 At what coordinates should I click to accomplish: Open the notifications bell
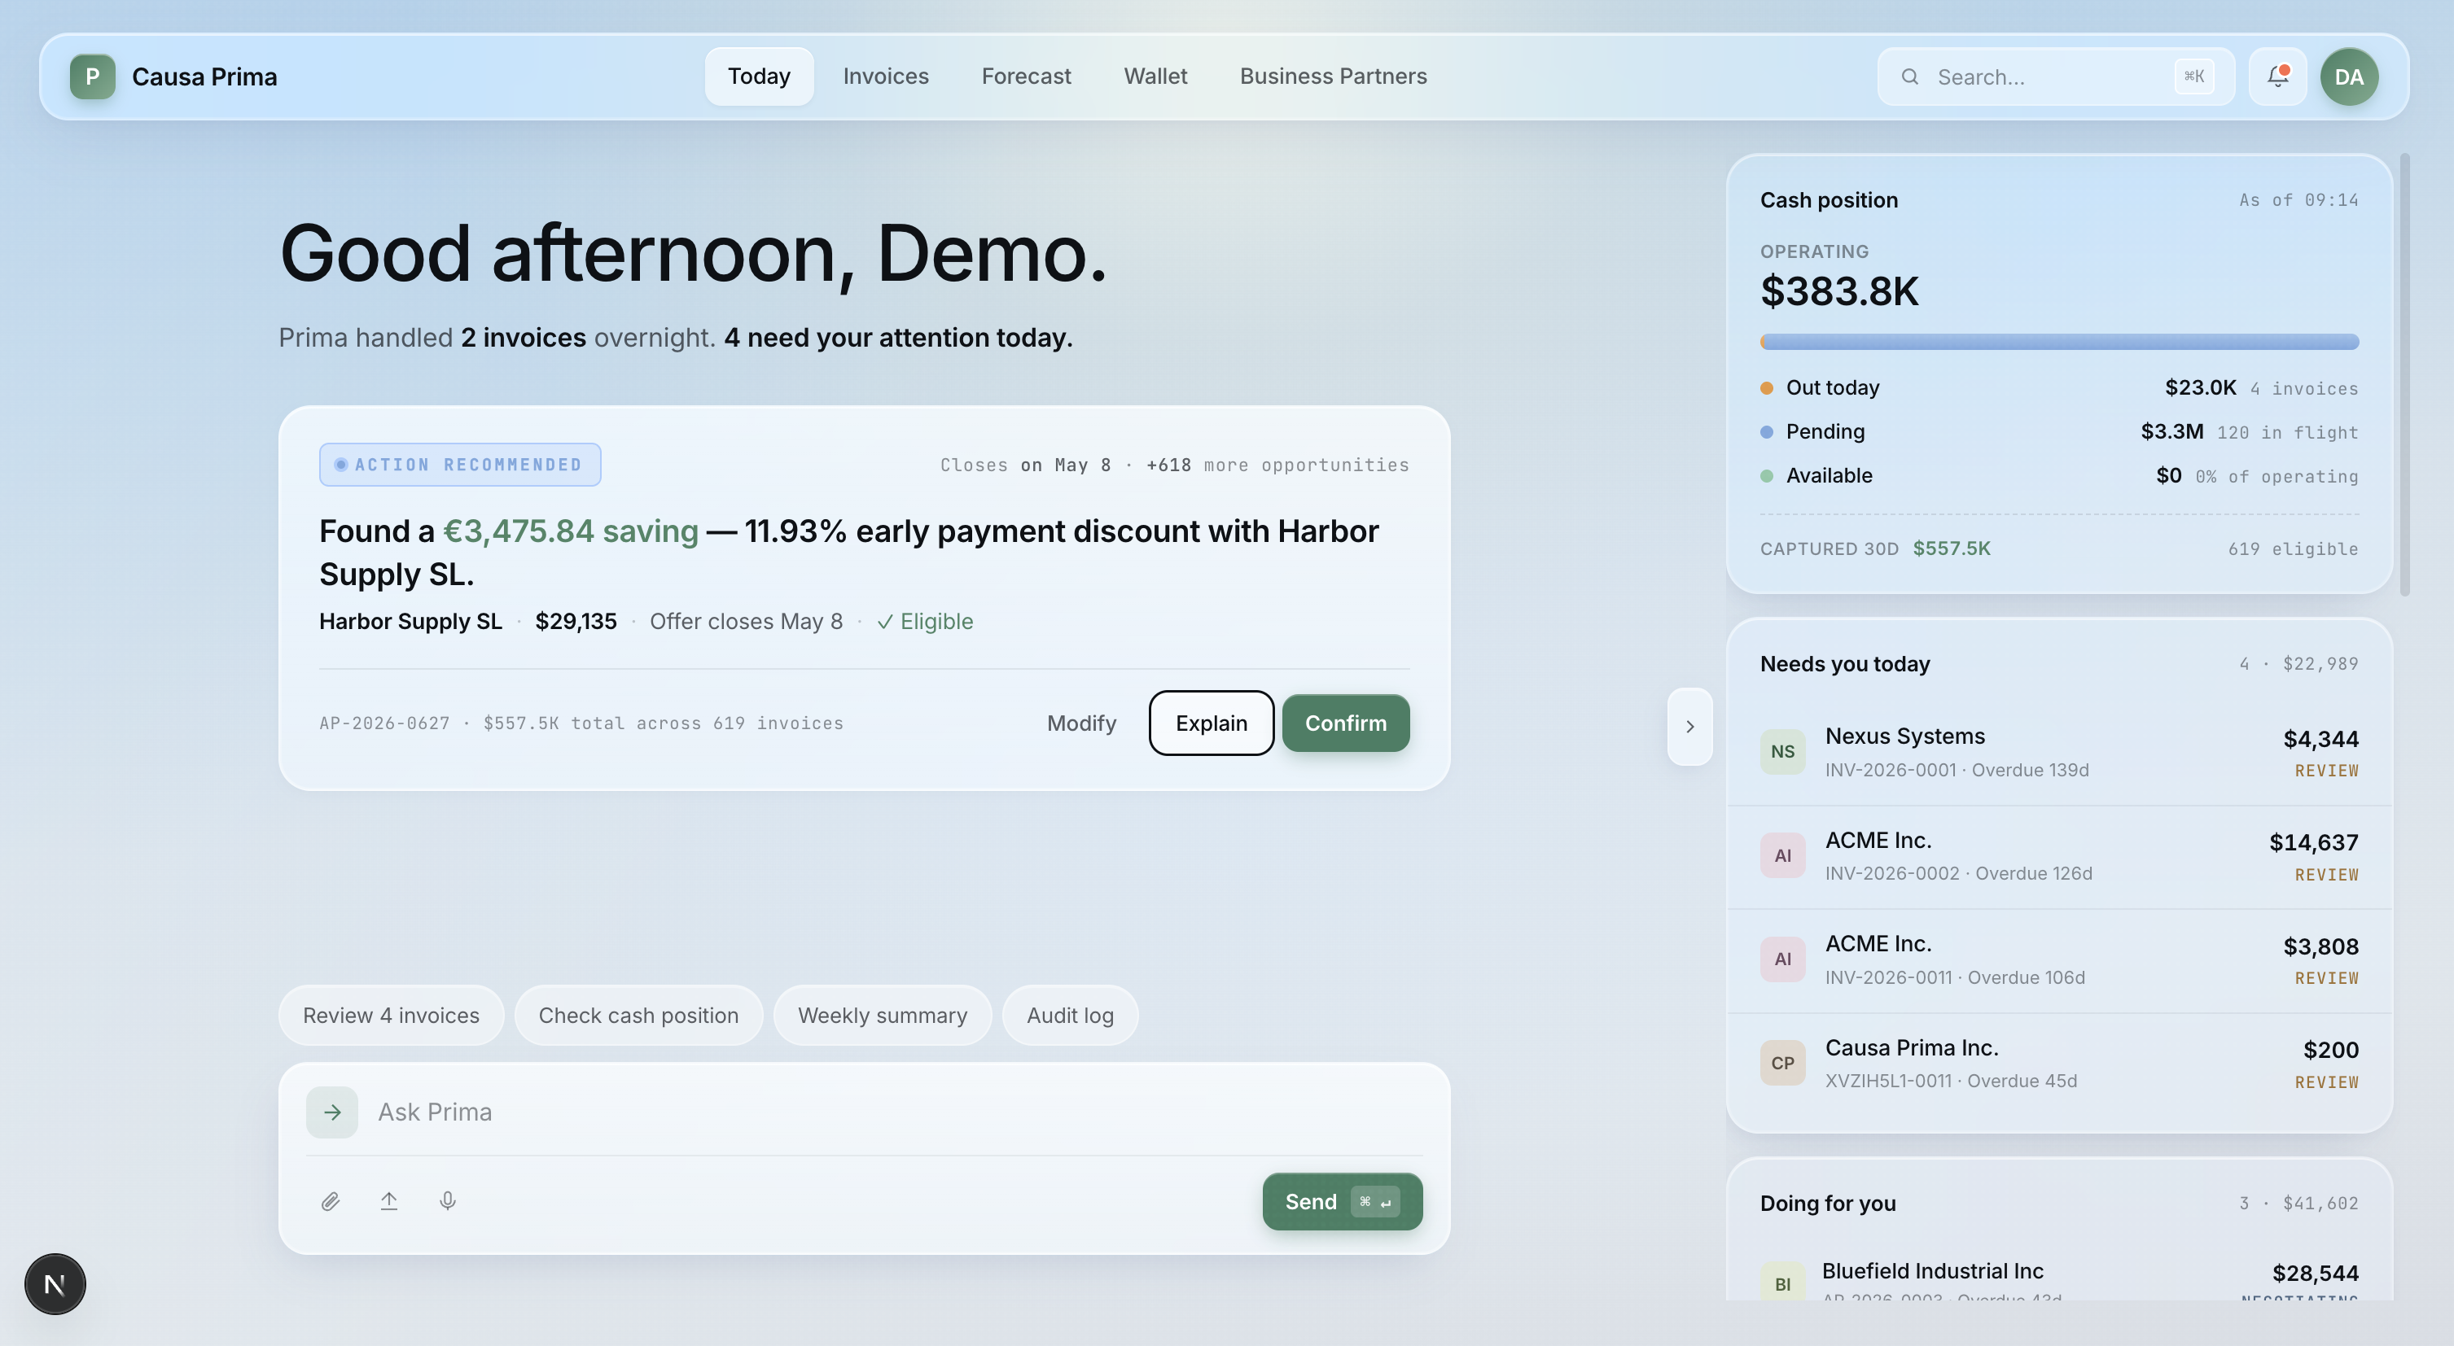tap(2277, 76)
